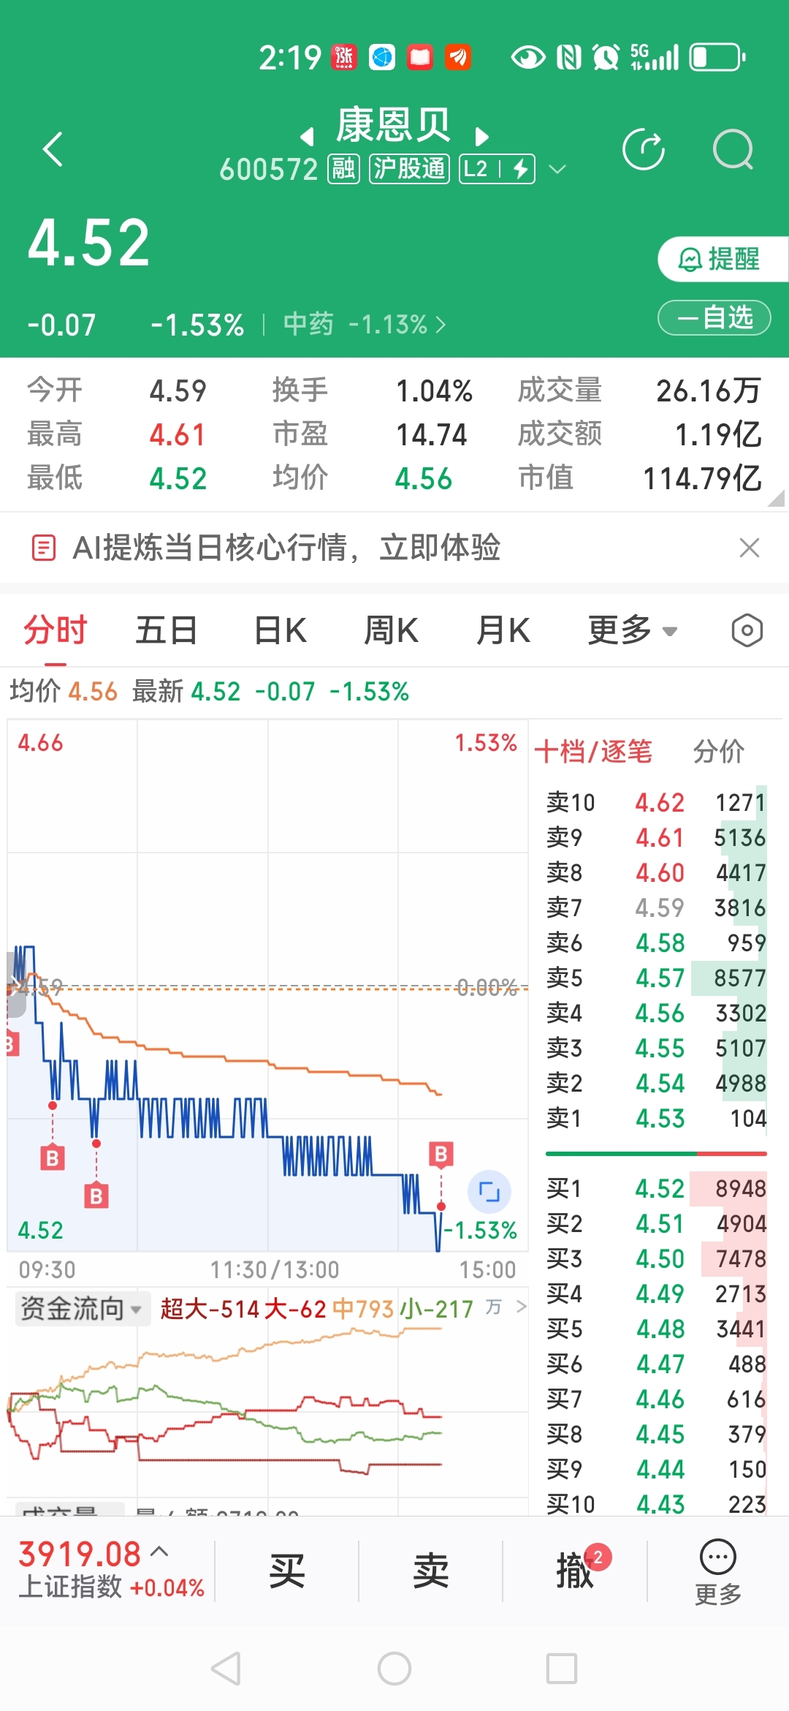Go back with the top-left arrow
The width and height of the screenshot is (789, 1711).
(x=53, y=150)
